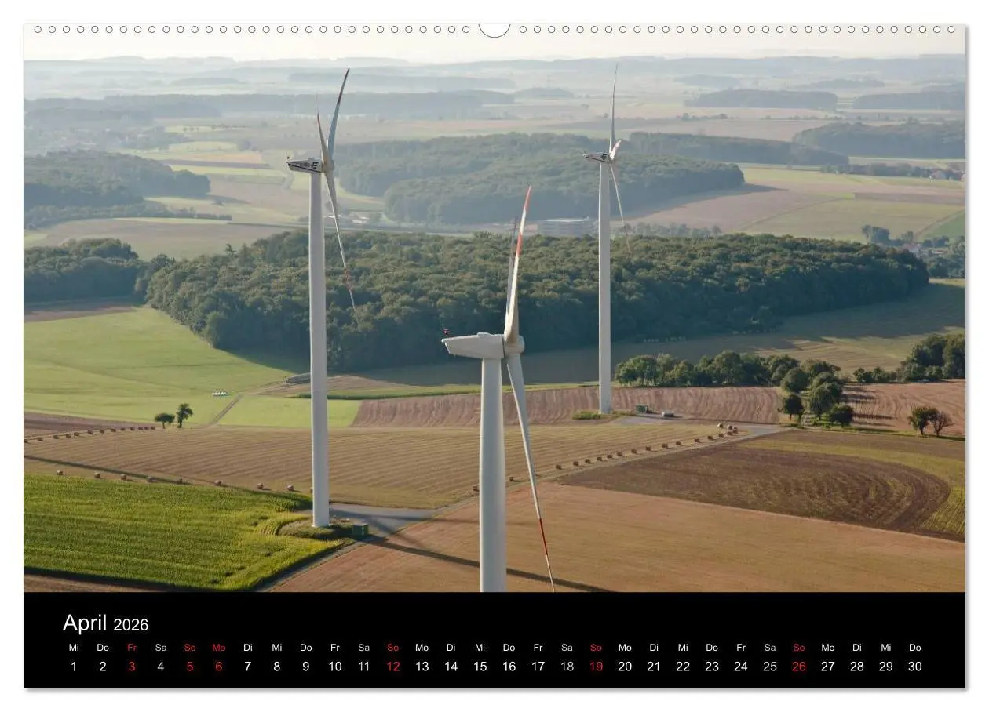
Task: Select date 22 under the Mi header
Action: [x=683, y=667]
